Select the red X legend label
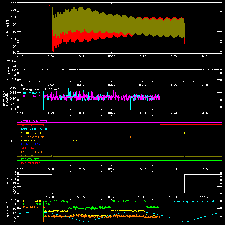225x225 pixels. pyautogui.click(x=49, y=5)
